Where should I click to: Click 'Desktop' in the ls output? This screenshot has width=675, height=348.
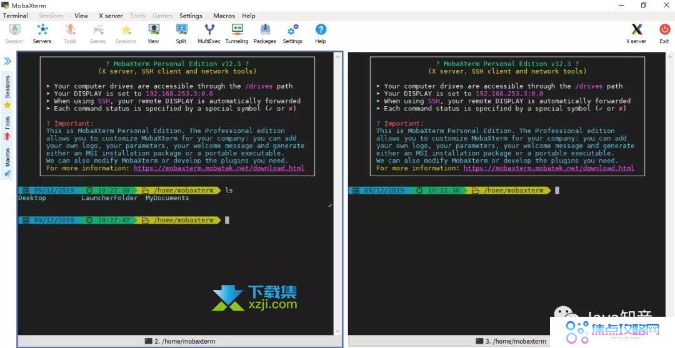tap(32, 198)
